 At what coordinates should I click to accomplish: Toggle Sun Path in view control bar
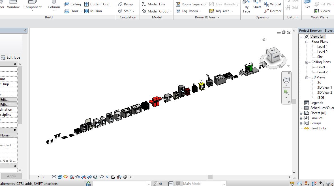(66, 177)
